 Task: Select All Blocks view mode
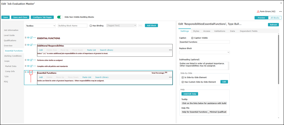click(x=275, y=18)
